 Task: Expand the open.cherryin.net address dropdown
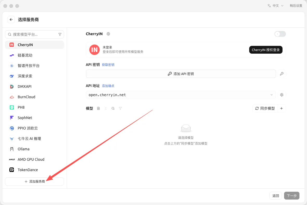click(272, 95)
